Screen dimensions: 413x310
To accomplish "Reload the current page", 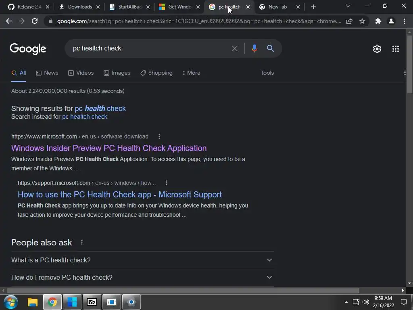I will (x=35, y=21).
